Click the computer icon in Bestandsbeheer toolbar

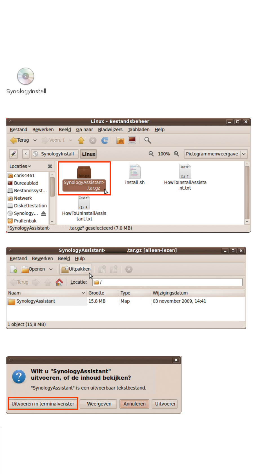(132, 140)
